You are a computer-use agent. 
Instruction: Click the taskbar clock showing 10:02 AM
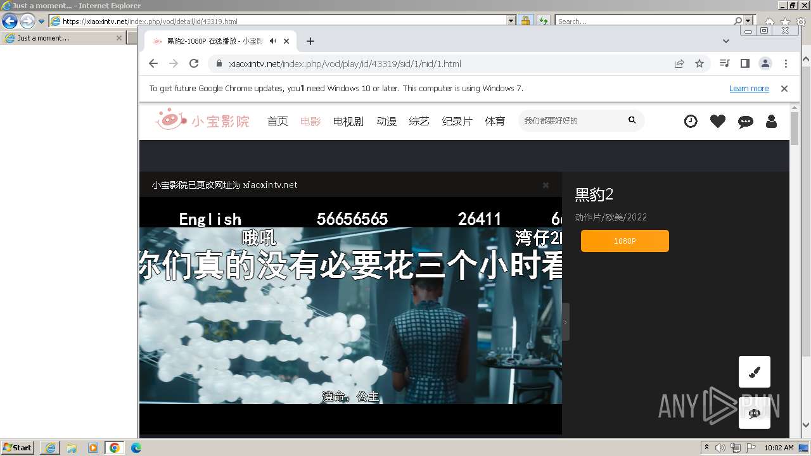click(779, 448)
